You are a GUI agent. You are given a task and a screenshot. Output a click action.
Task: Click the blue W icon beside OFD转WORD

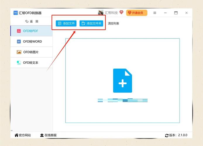19,41
